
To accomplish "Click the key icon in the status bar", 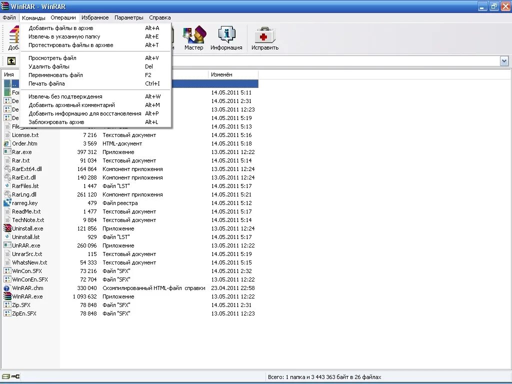I will pyautogui.click(x=14, y=376).
